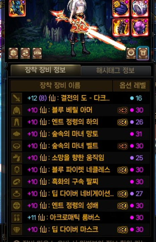Click the swap arrows icon button
Image resolution: width=156 pixels, height=242 pixels.
click(x=13, y=53)
